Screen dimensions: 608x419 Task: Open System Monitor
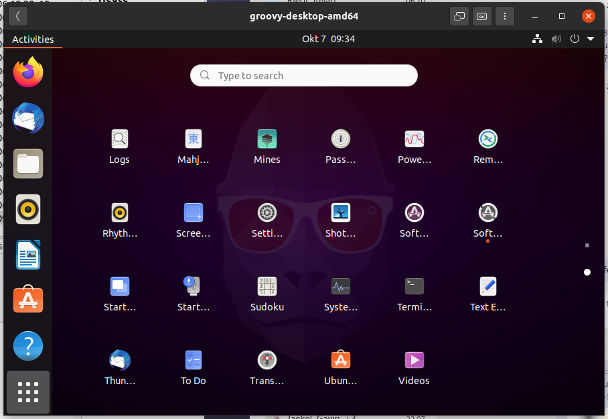(x=340, y=294)
